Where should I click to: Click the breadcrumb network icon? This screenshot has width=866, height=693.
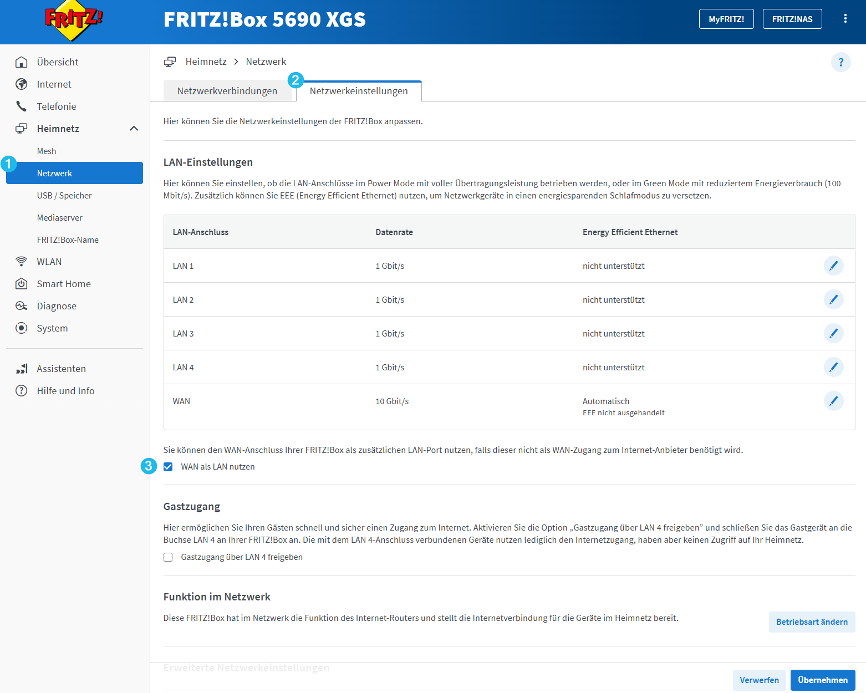tap(170, 62)
